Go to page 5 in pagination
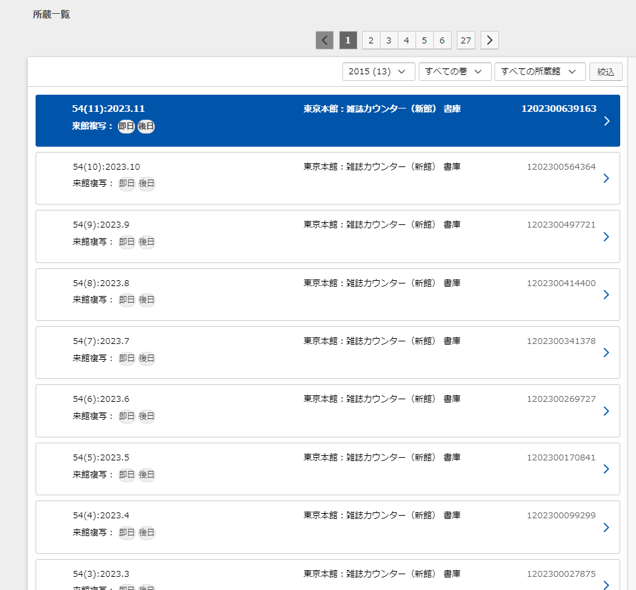The height and width of the screenshot is (590, 636). click(x=424, y=41)
